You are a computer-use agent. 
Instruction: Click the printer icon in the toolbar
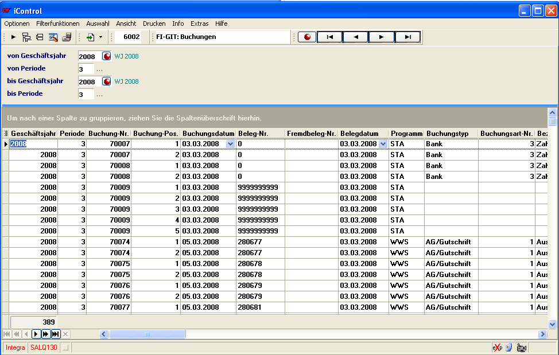click(x=67, y=37)
